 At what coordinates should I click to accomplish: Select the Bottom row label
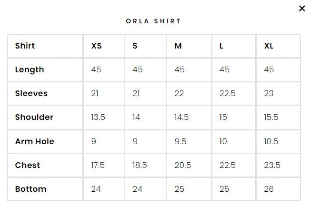[x=30, y=189]
